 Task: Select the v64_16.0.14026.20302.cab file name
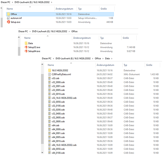(x=64, y=145)
